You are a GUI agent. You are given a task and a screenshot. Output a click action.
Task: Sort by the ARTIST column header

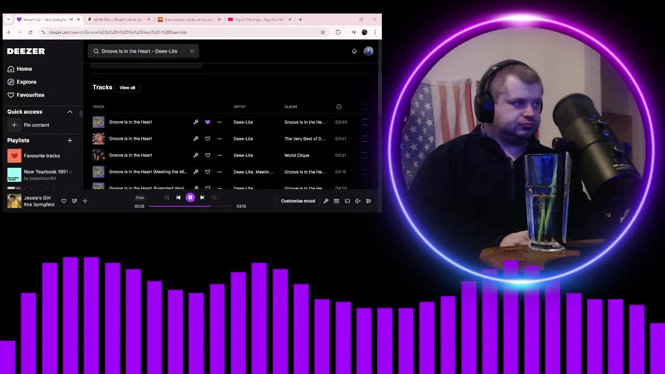(x=240, y=106)
